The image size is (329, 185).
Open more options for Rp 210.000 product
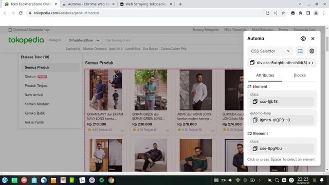tap(122, 130)
